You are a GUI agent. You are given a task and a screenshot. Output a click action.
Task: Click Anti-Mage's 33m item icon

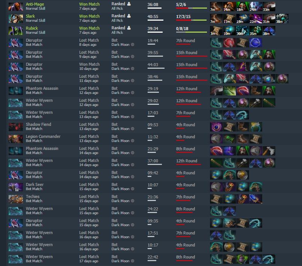coord(269,7)
